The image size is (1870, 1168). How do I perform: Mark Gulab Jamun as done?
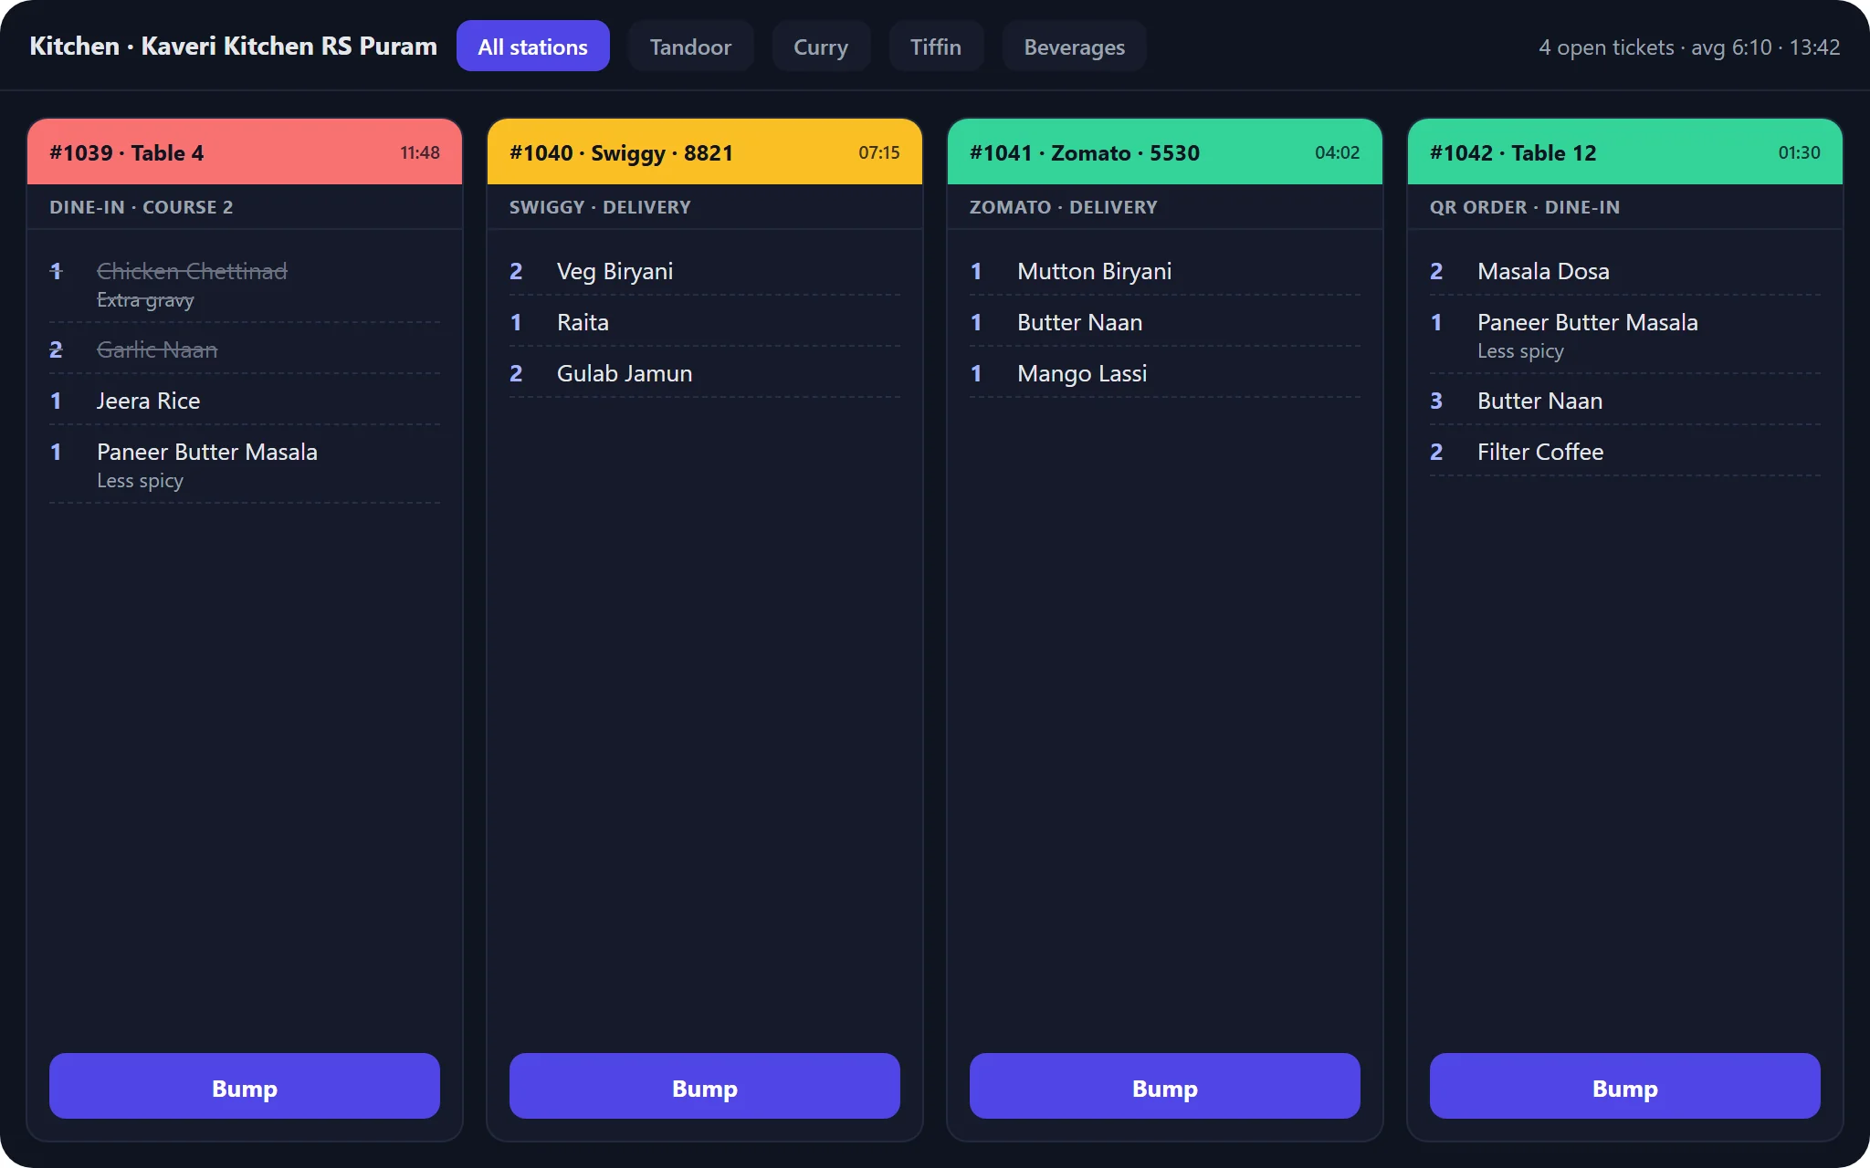tap(705, 373)
